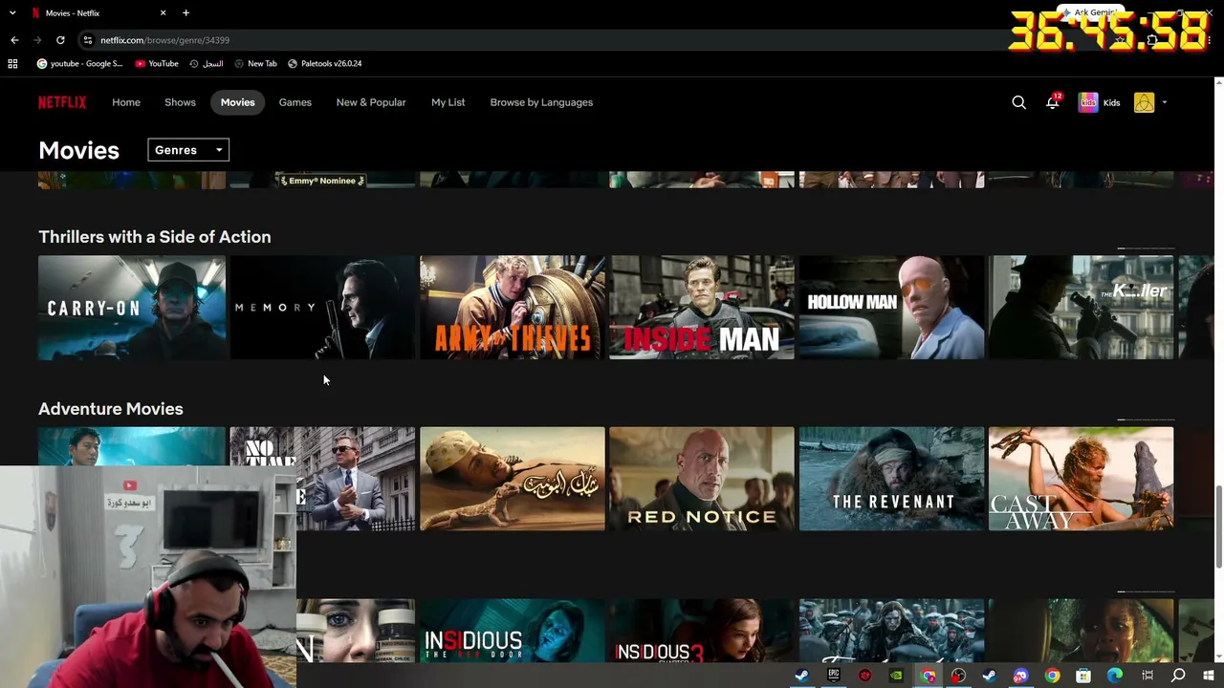This screenshot has width=1224, height=688.
Task: Open Microsoft Edge in taskbar
Action: pyautogui.click(x=1115, y=676)
